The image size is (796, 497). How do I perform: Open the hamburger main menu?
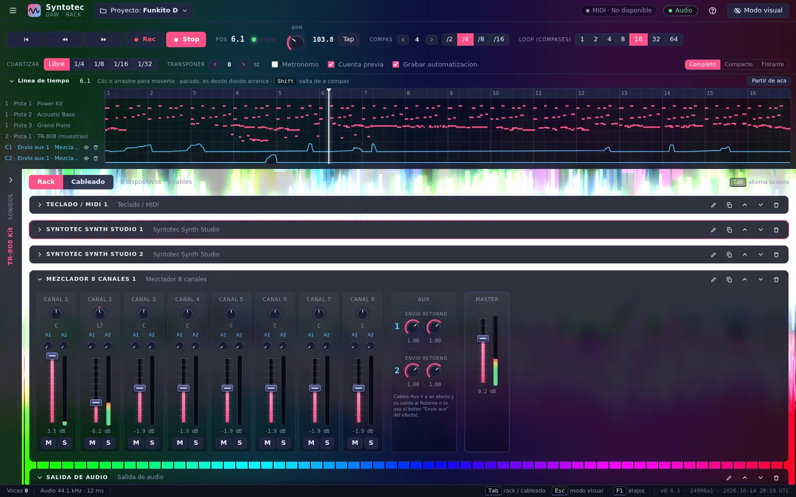tap(13, 10)
